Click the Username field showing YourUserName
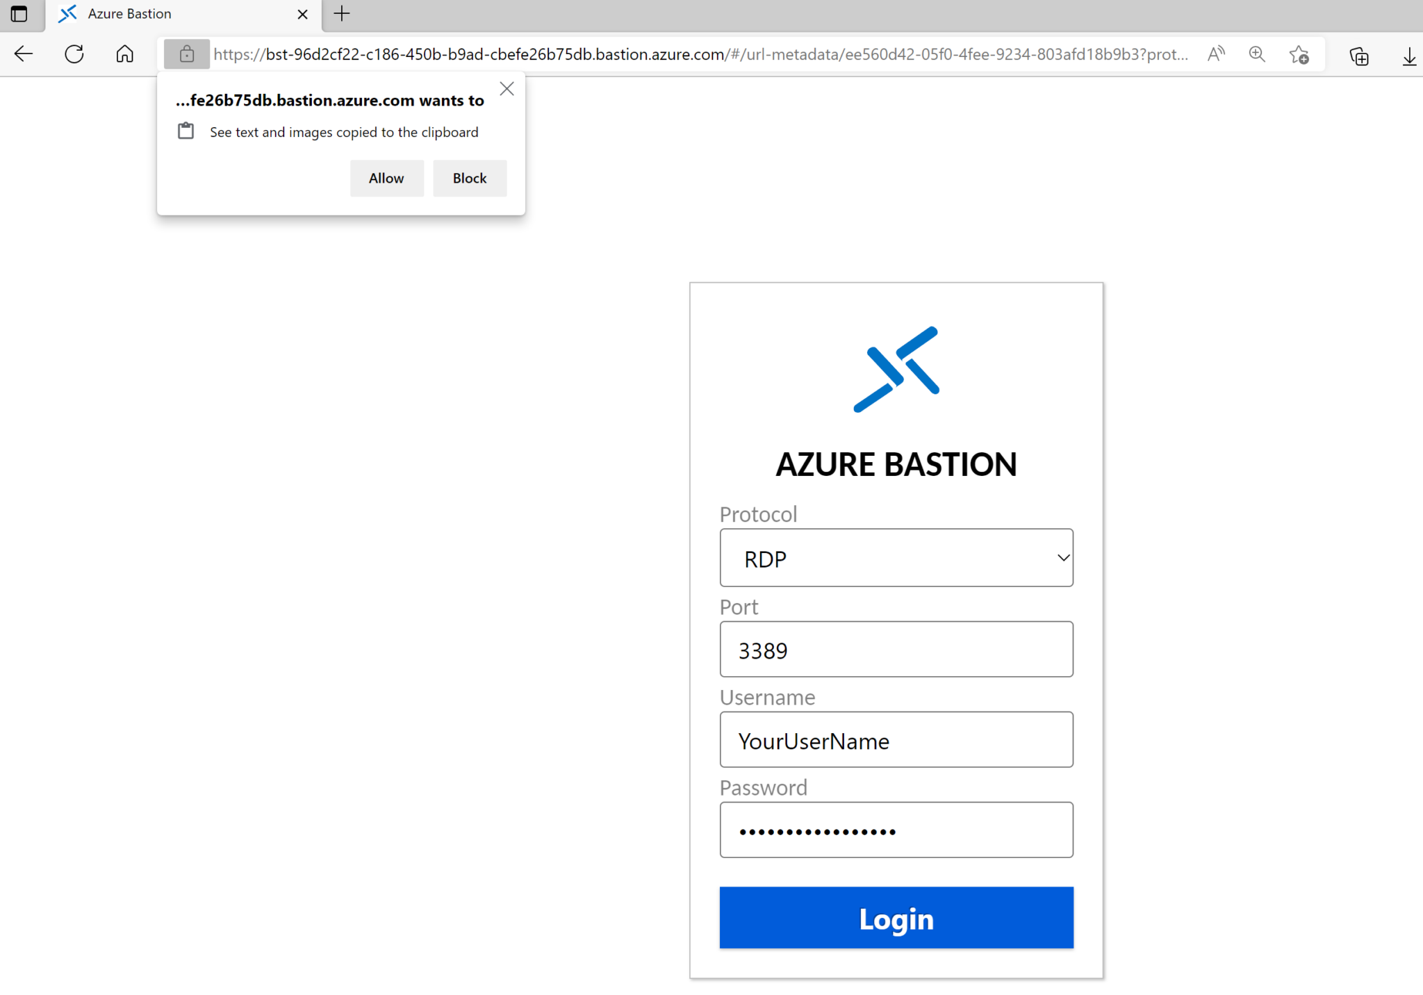 tap(896, 740)
